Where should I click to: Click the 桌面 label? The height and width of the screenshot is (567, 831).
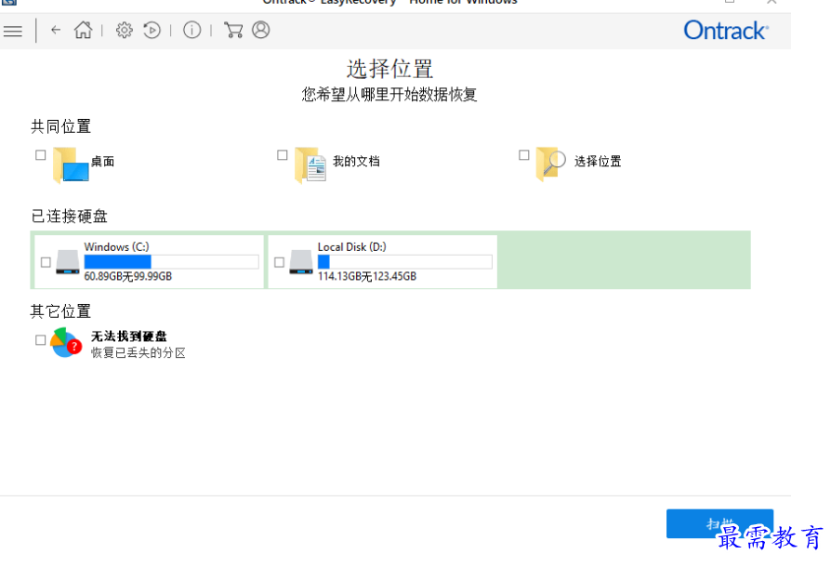point(102,161)
